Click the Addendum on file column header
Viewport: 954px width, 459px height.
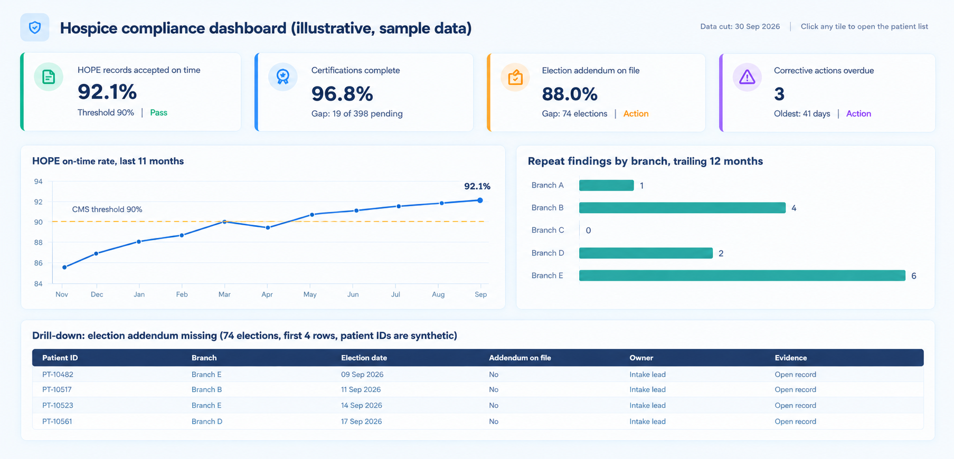coord(520,358)
